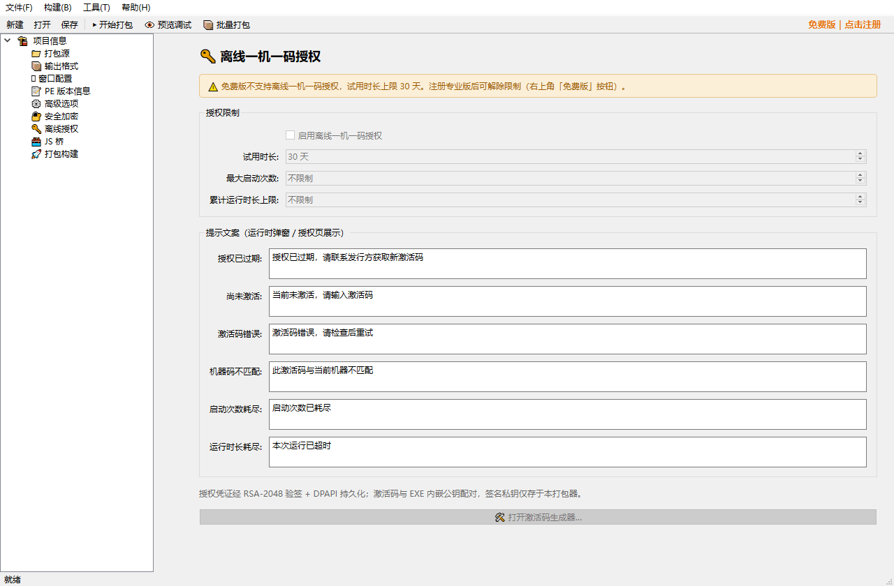Click the 就绪 status bar text
Image resolution: width=894 pixels, height=586 pixels.
point(13,580)
